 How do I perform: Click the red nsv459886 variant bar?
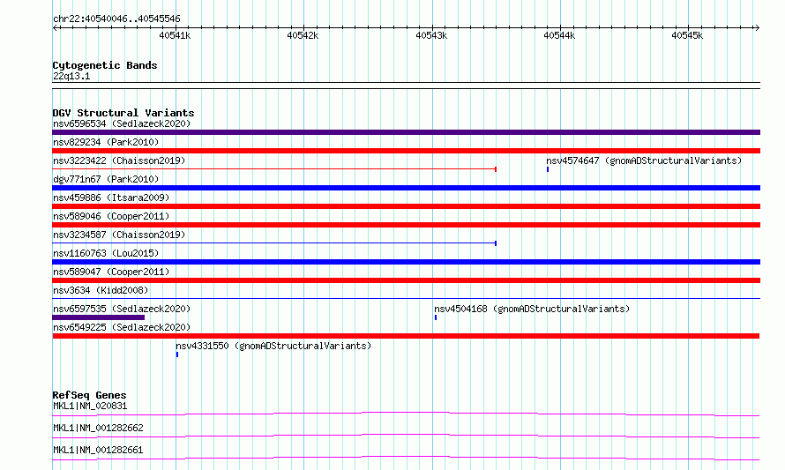406,206
